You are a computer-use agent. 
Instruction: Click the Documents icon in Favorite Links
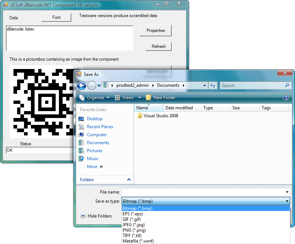(81, 143)
